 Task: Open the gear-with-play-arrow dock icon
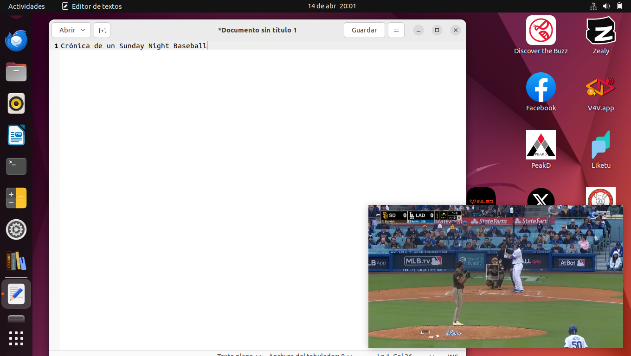point(16,229)
